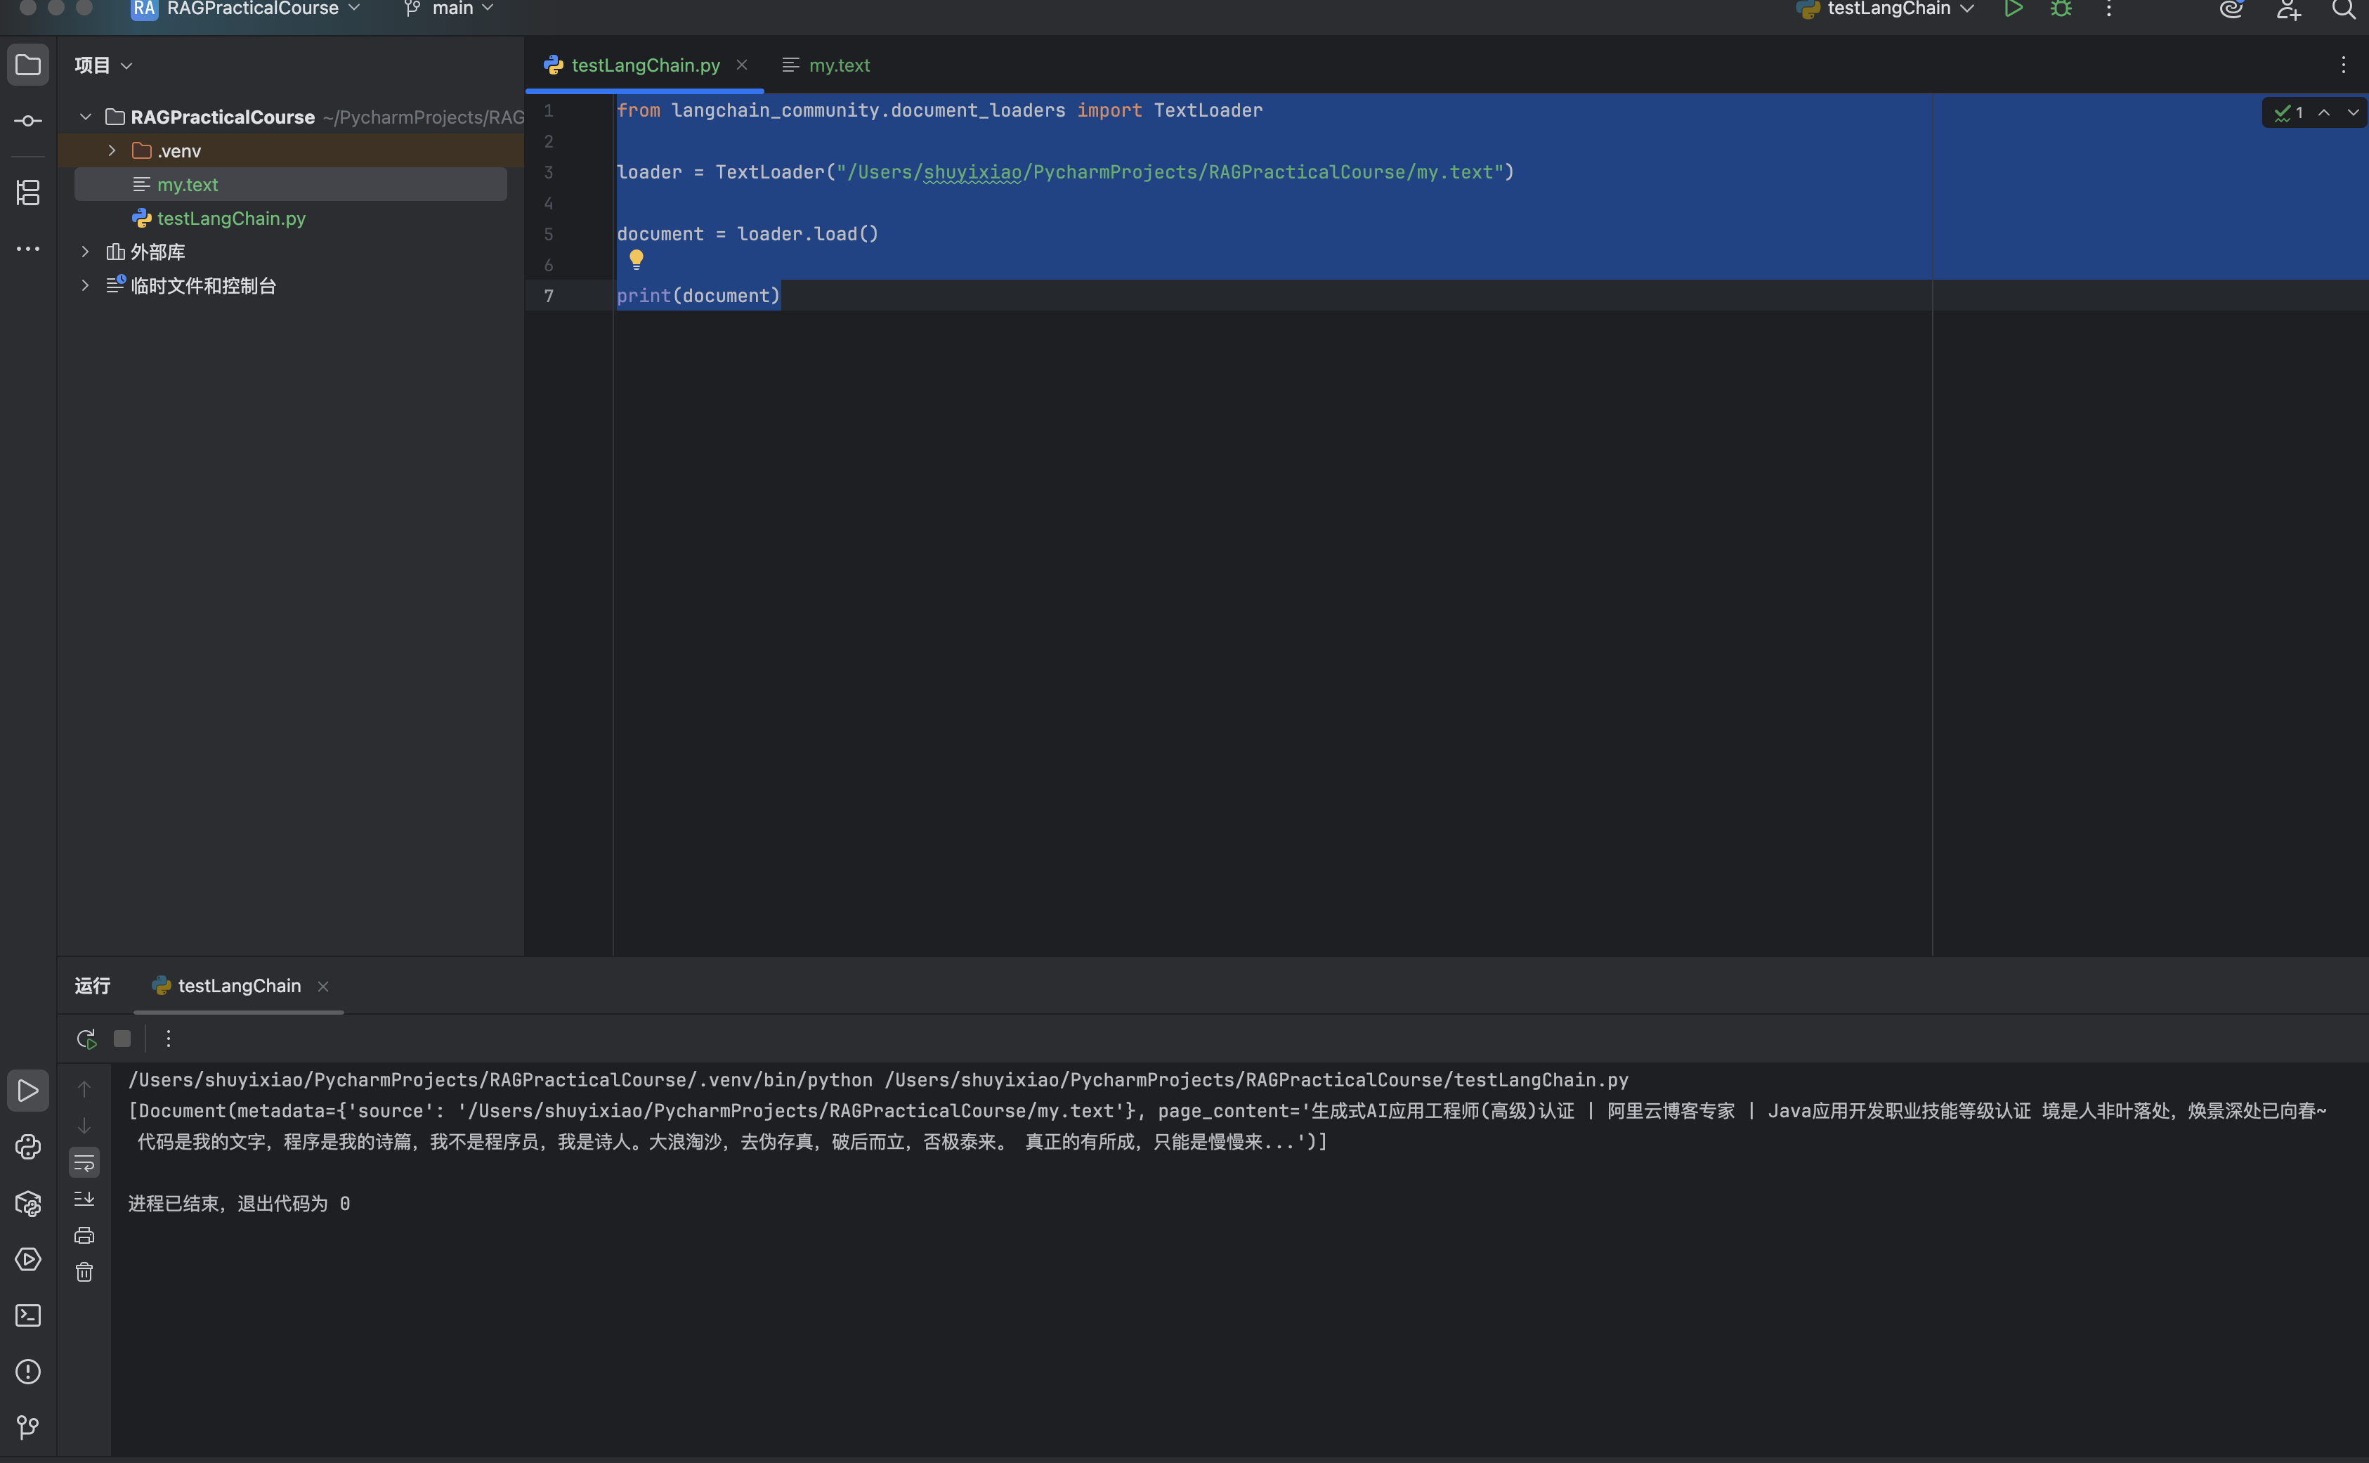Open the Commit tool window
2369x1463 pixels.
pyautogui.click(x=28, y=121)
